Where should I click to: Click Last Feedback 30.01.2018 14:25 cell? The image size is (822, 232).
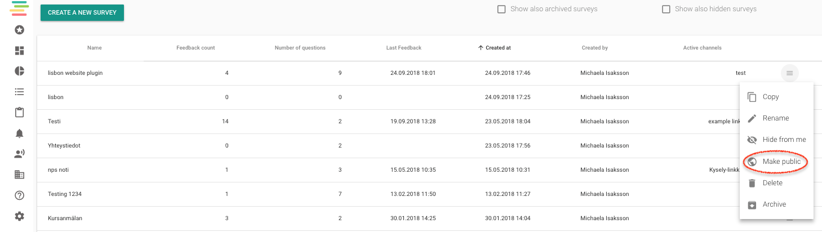point(413,218)
